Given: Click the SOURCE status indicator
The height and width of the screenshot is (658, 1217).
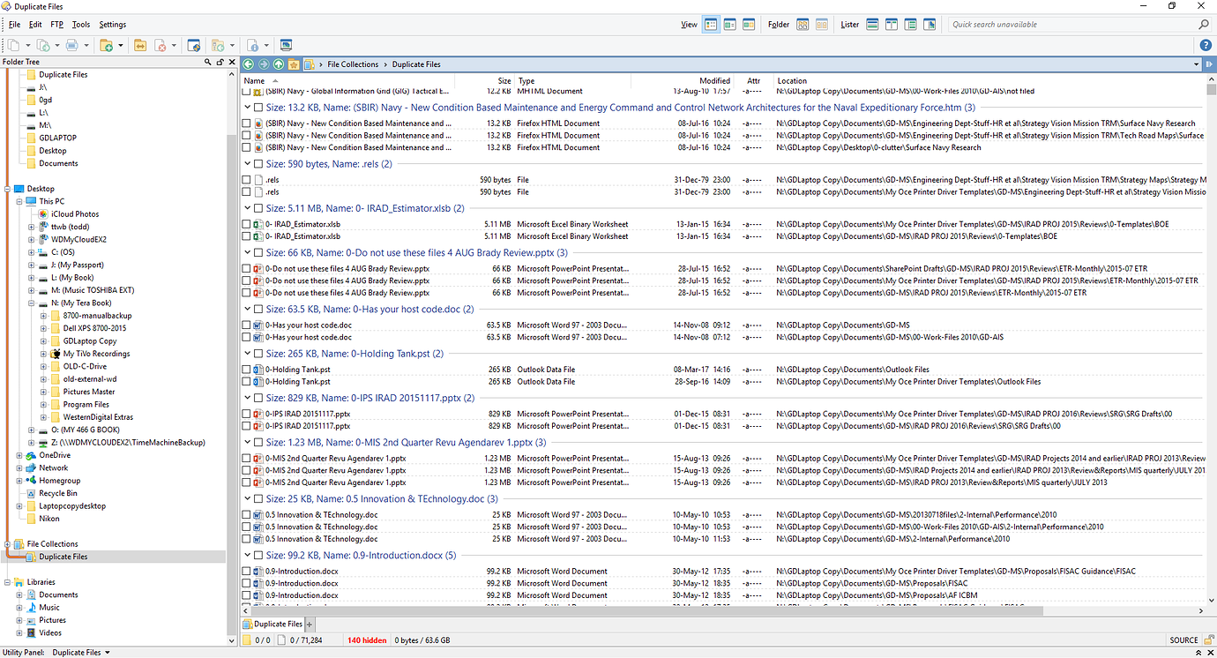Looking at the screenshot, I should tap(1183, 640).
